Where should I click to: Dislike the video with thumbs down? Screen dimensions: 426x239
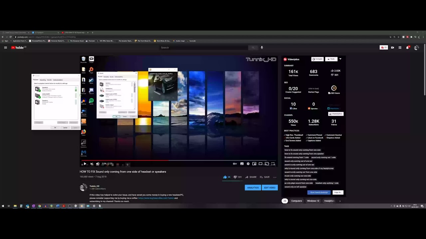[x=238, y=177]
